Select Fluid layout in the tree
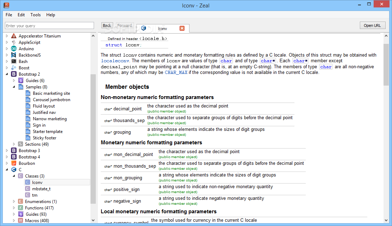Image resolution: width=392 pixels, height=226 pixels. 44,106
